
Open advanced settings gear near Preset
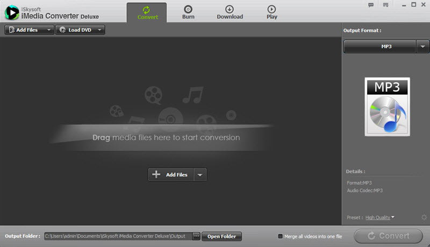[424, 217]
